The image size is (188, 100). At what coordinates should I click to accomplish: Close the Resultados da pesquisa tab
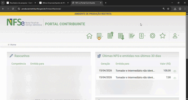point(35,3)
